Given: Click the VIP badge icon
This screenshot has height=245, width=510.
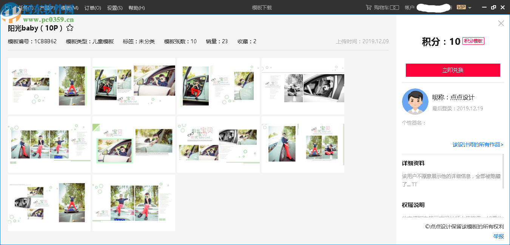Looking at the screenshot, I should 461,8.
